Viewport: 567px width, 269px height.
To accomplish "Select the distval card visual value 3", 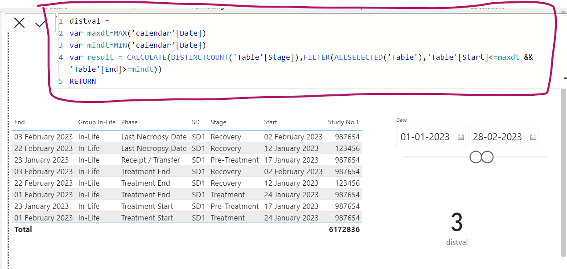I will point(457,222).
